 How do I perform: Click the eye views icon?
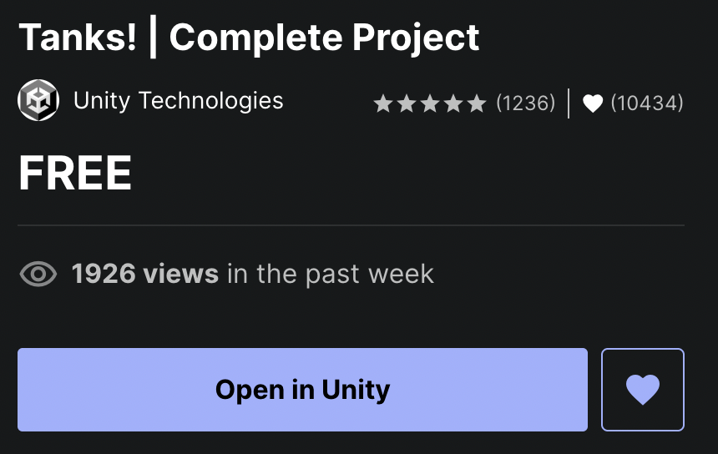tap(38, 274)
